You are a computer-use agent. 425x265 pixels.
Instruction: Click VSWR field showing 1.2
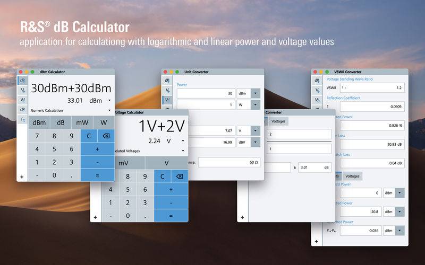(x=372, y=87)
